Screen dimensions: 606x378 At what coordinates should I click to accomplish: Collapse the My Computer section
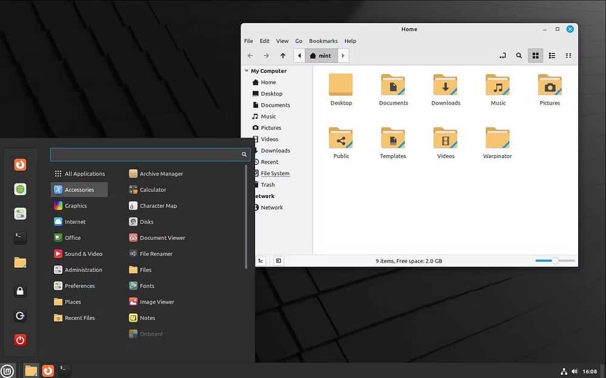[246, 70]
